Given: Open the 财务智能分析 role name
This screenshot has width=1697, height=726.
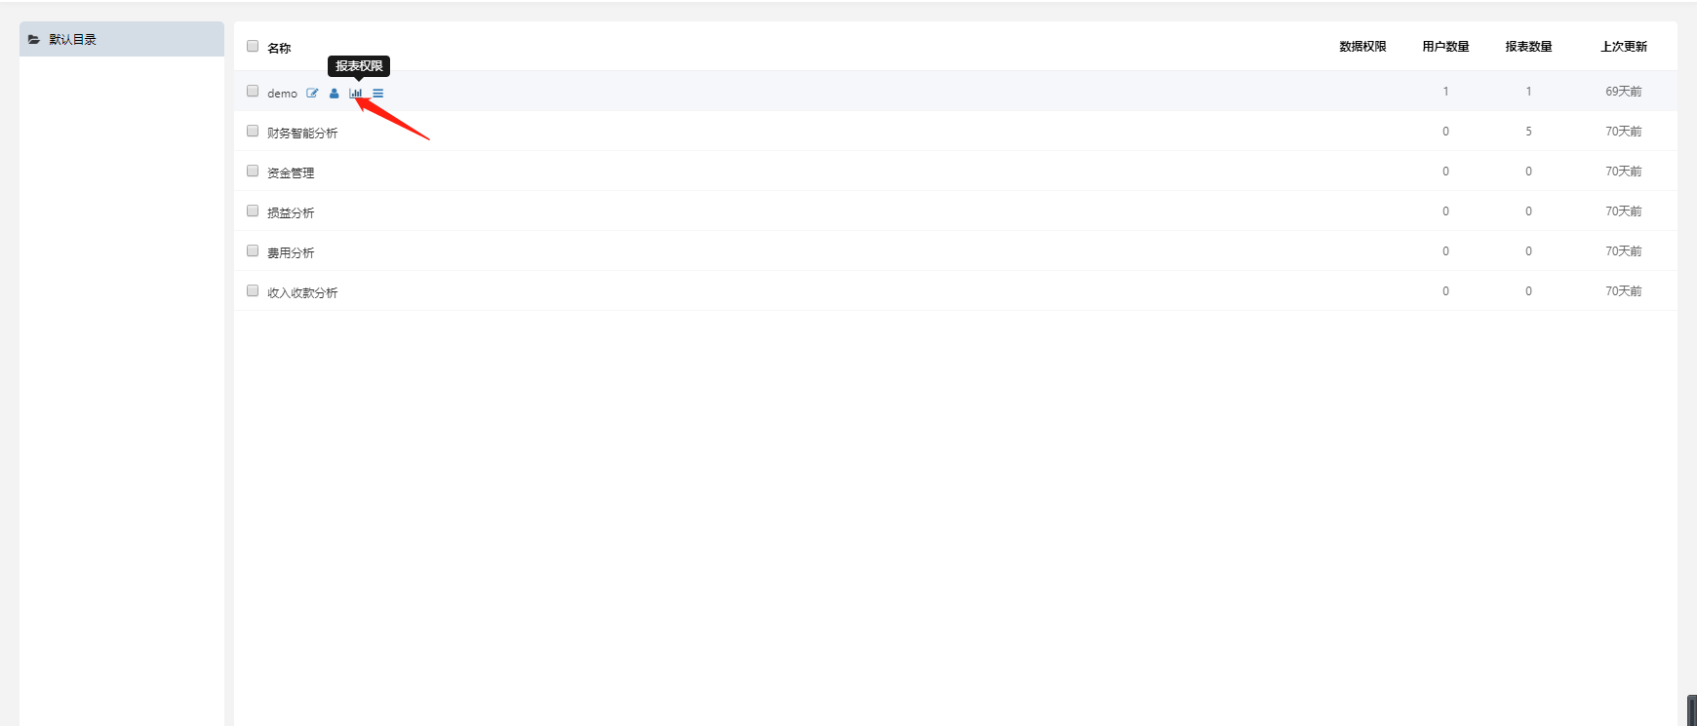Looking at the screenshot, I should (x=302, y=134).
